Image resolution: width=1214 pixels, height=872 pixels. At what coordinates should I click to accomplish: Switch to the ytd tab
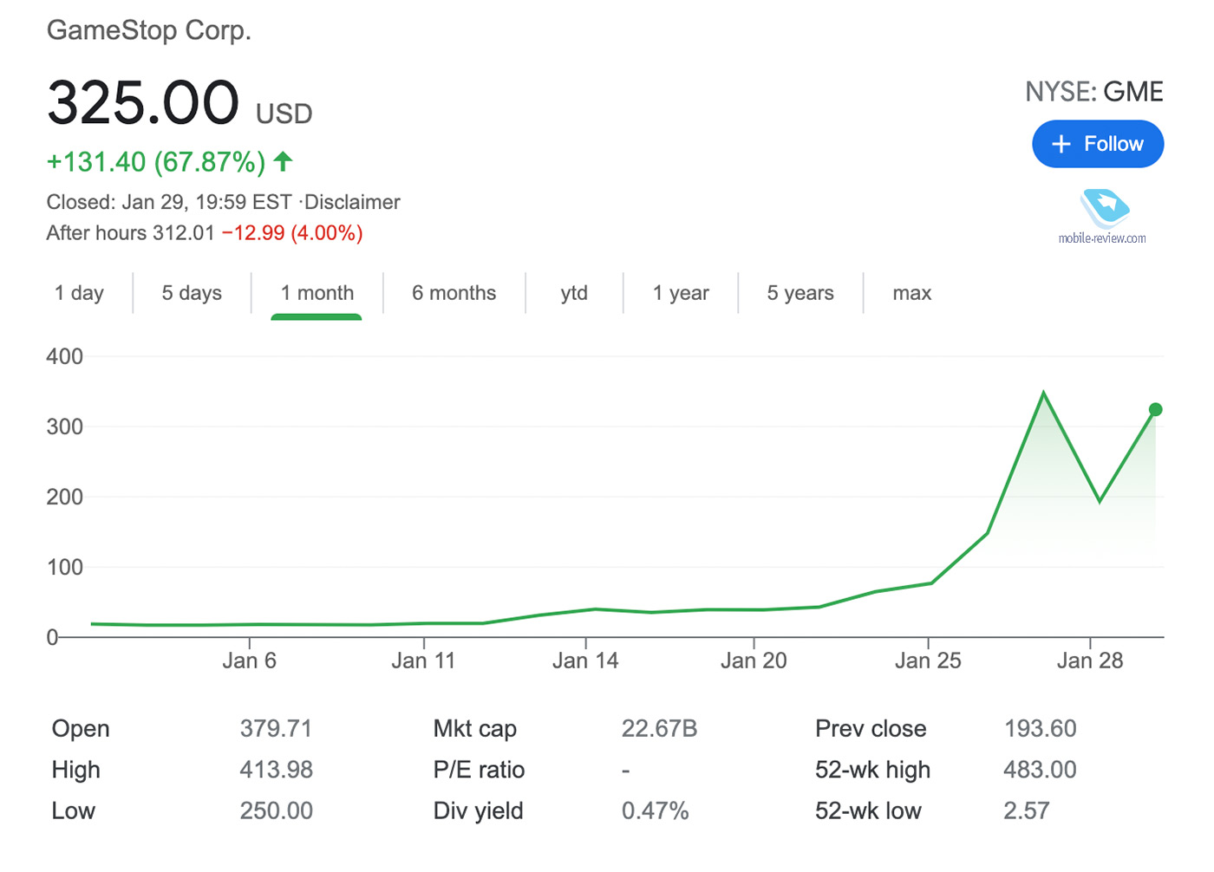click(x=574, y=293)
